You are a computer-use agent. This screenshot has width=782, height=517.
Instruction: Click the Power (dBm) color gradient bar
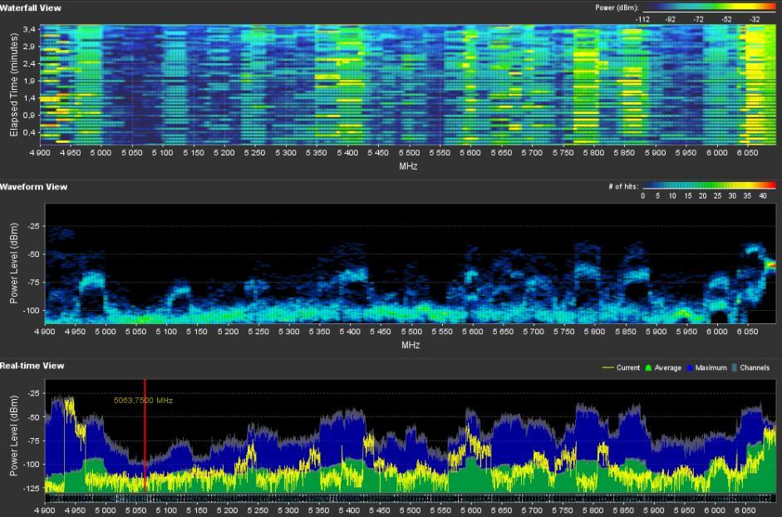click(x=709, y=7)
